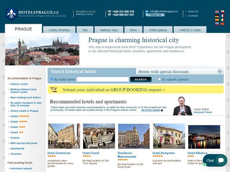The image size is (230, 172).
Task: Open the Residence Malostranska title link
Action: 127,155
